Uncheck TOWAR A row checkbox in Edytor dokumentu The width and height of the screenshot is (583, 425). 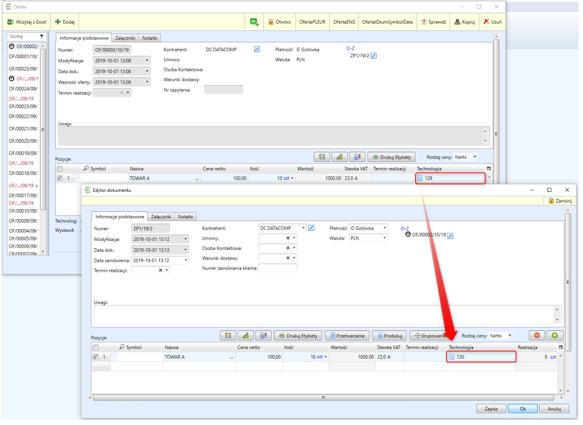click(x=96, y=357)
